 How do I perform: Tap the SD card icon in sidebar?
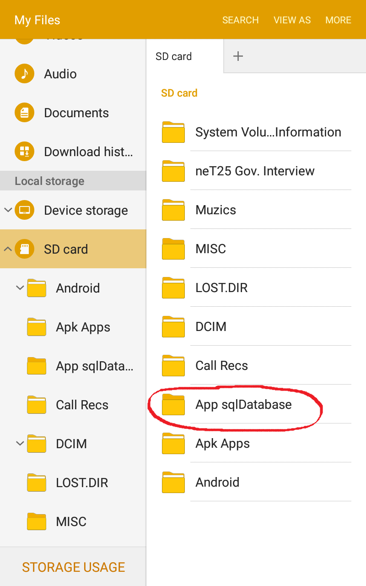(24, 249)
